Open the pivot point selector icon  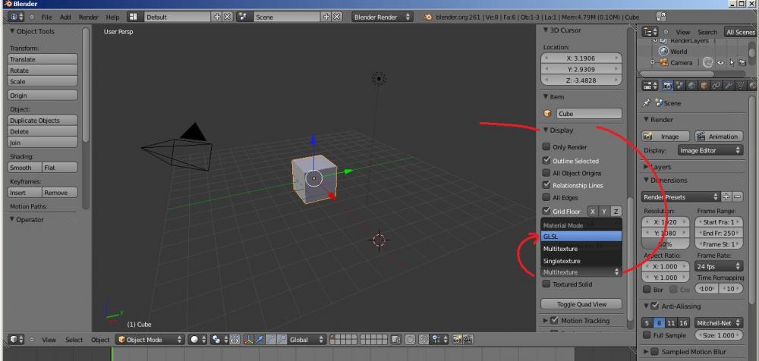tap(219, 340)
